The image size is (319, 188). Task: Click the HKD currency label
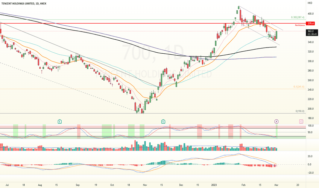(x=310, y=3)
